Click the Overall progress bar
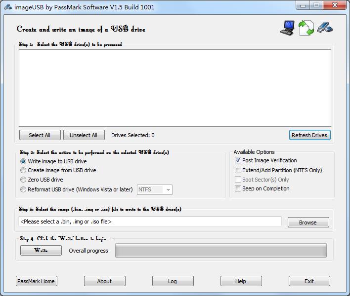 point(221,250)
